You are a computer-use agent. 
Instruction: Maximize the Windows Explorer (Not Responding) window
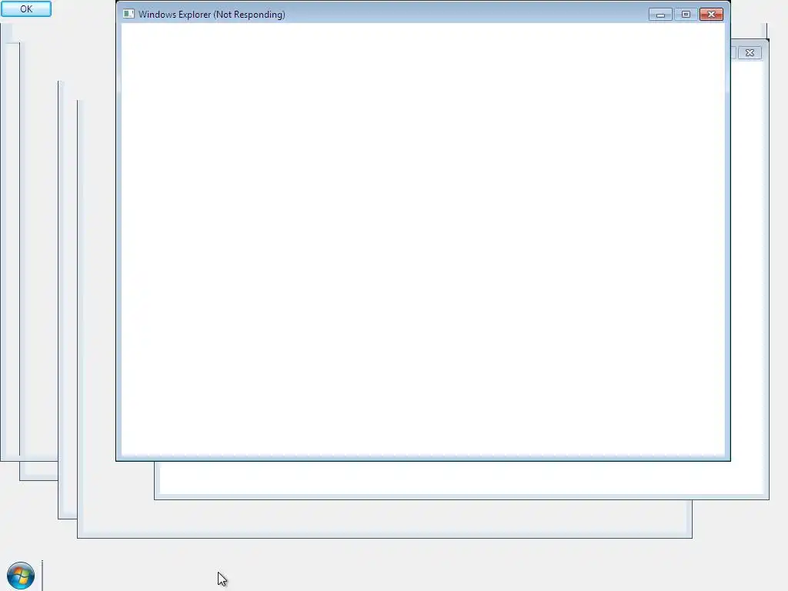(686, 15)
